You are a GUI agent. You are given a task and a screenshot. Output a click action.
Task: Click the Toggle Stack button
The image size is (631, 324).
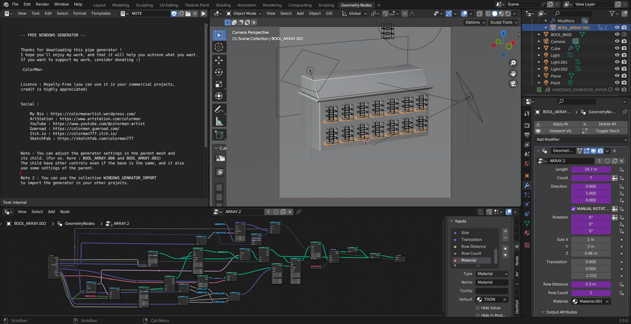(x=607, y=131)
